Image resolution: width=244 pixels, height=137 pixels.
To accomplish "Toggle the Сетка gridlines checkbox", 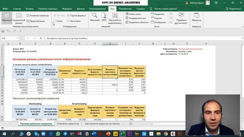I will [55, 21].
